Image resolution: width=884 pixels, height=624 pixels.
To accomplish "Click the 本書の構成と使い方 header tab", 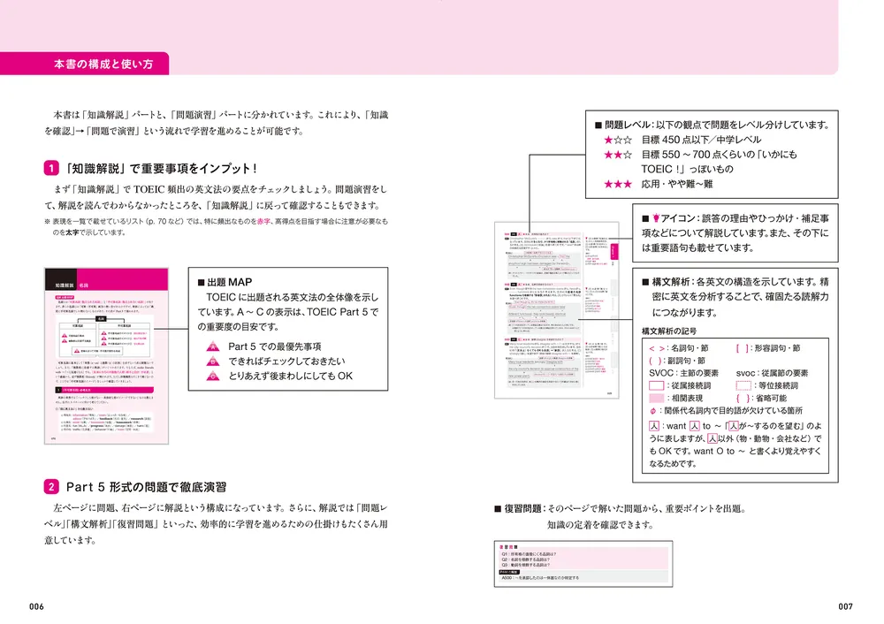I will point(85,64).
